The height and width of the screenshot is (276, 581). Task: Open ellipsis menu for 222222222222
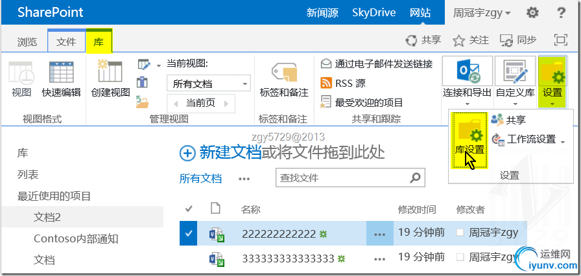pos(380,234)
